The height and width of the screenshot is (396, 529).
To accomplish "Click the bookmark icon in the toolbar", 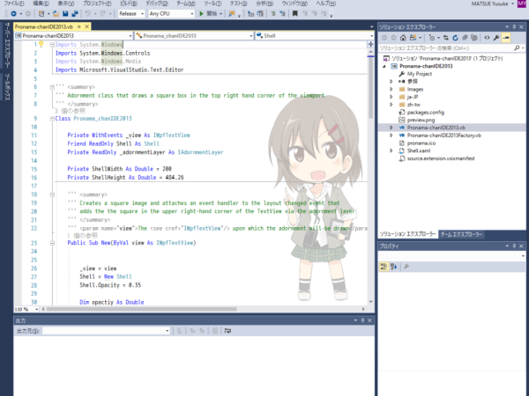I will click(x=294, y=14).
